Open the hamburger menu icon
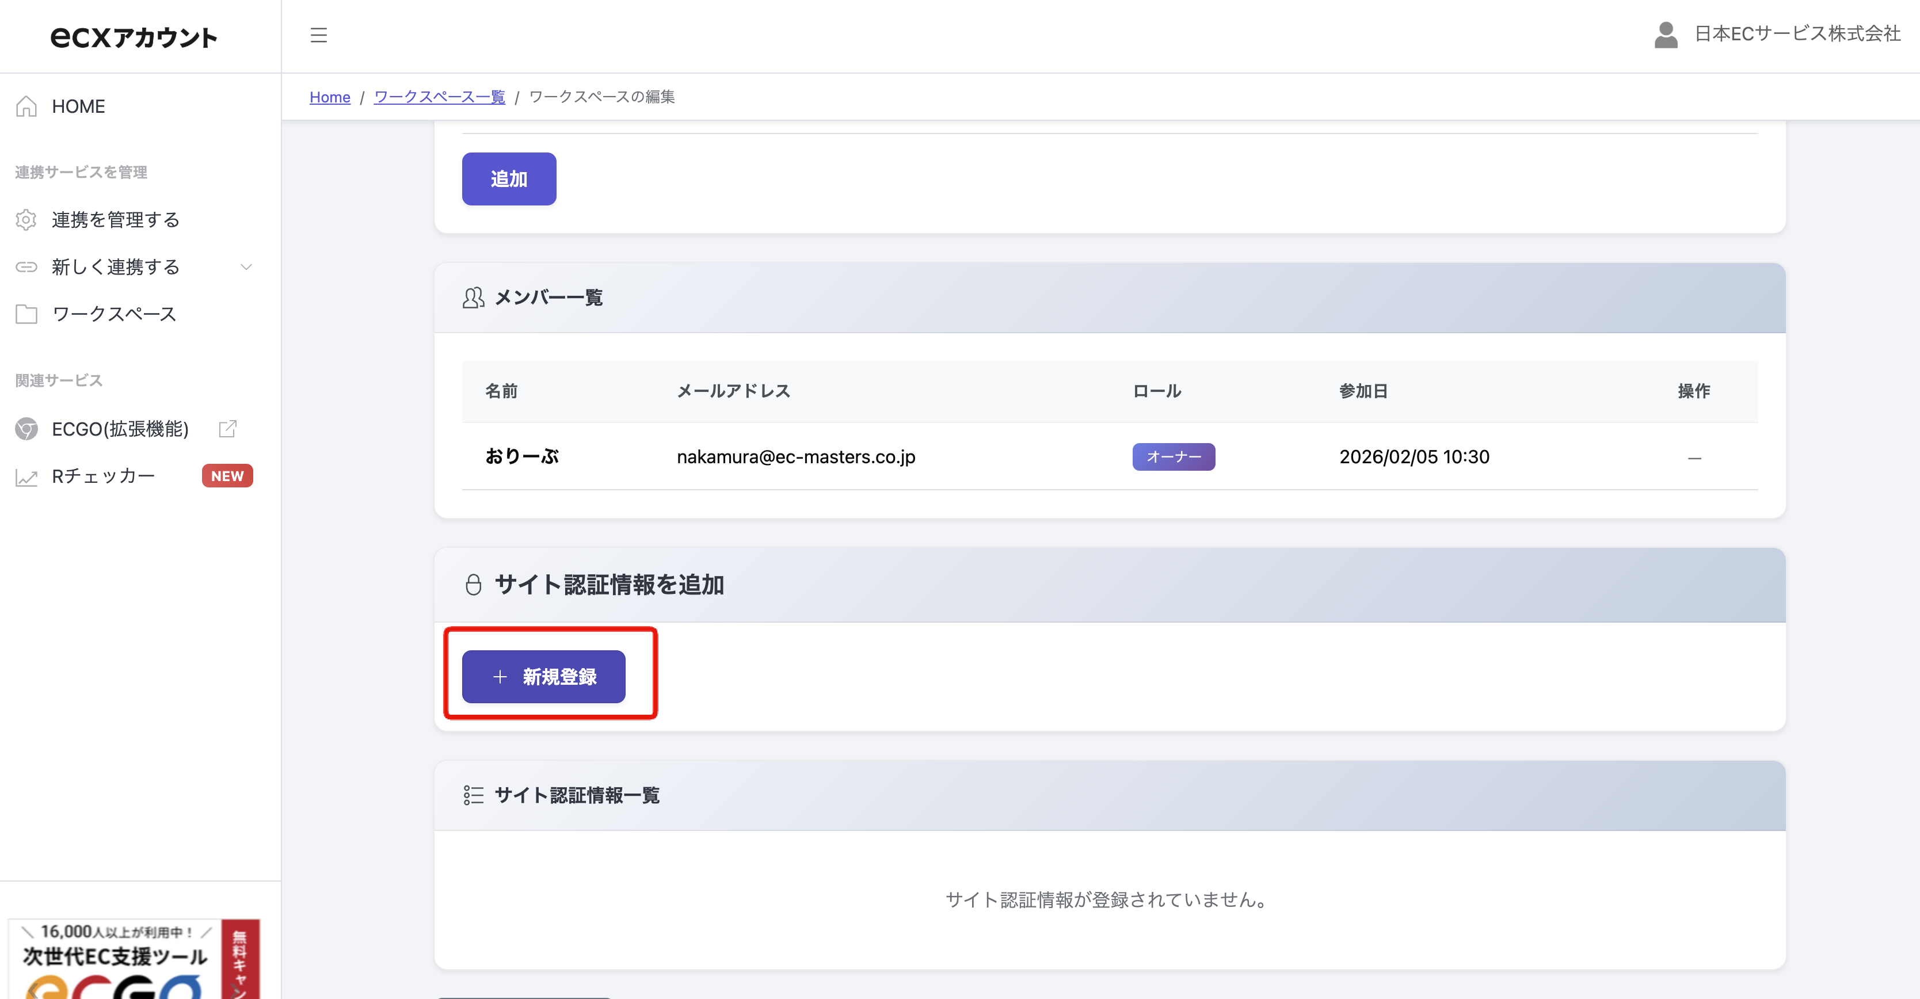Screen dimensions: 1920x999 [319, 35]
